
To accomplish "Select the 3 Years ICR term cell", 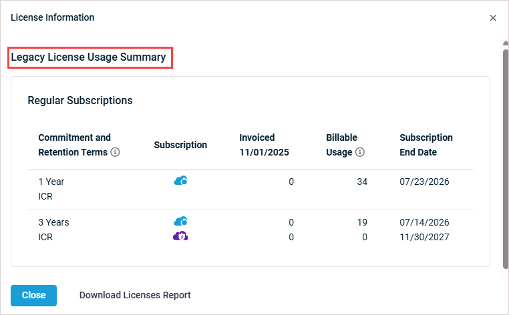I will tap(53, 229).
